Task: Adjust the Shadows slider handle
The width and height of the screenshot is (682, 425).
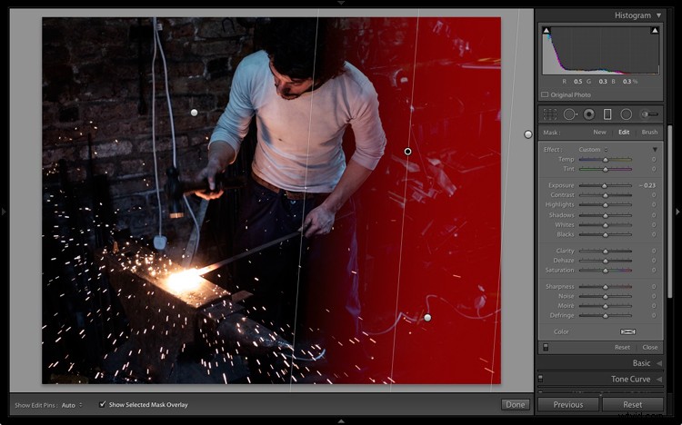Action: click(x=605, y=215)
